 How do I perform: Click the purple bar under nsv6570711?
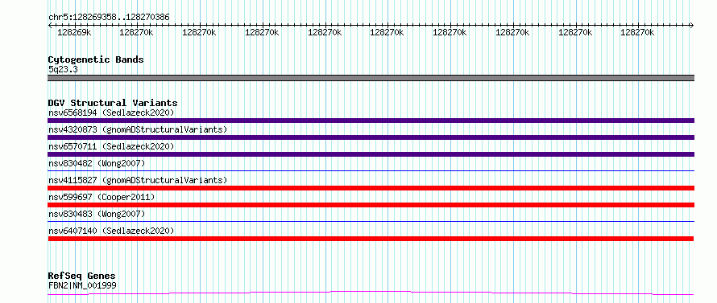click(371, 154)
